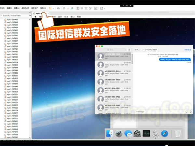
Task: Click the orange Pause VM toolbar button
Action: (50, 8)
